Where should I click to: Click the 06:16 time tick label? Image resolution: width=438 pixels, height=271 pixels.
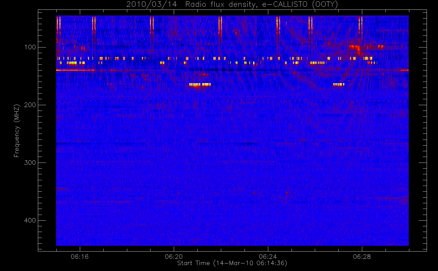[x=80, y=257]
